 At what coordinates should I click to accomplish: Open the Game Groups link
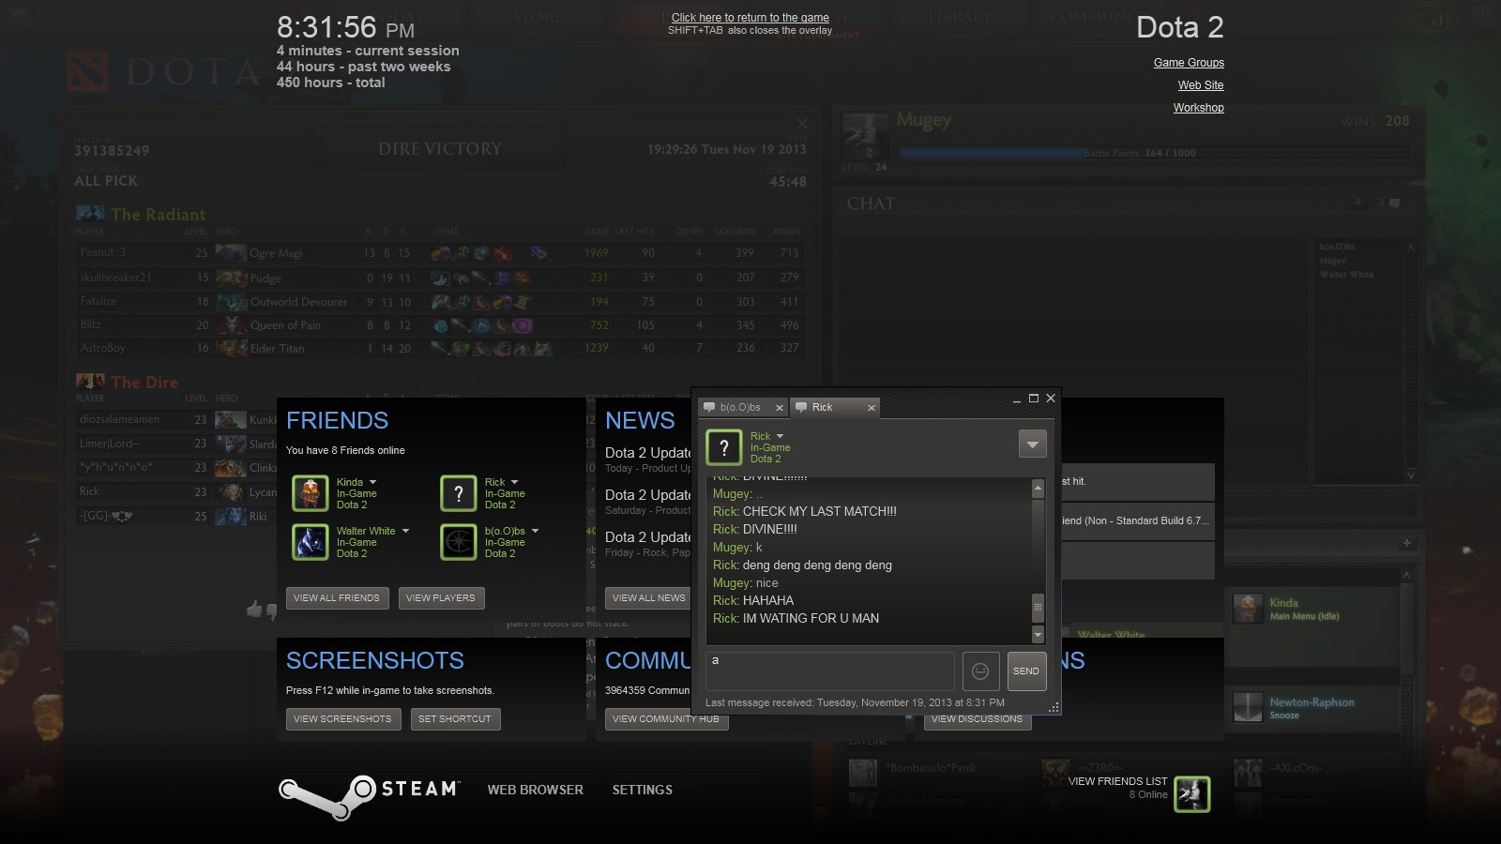[x=1189, y=63]
